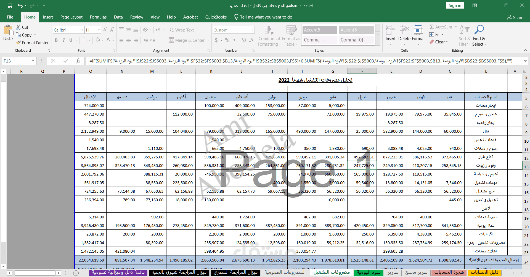Toggle middle vertical alignment
Viewport: 530px width, 277px height.
coord(128,30)
